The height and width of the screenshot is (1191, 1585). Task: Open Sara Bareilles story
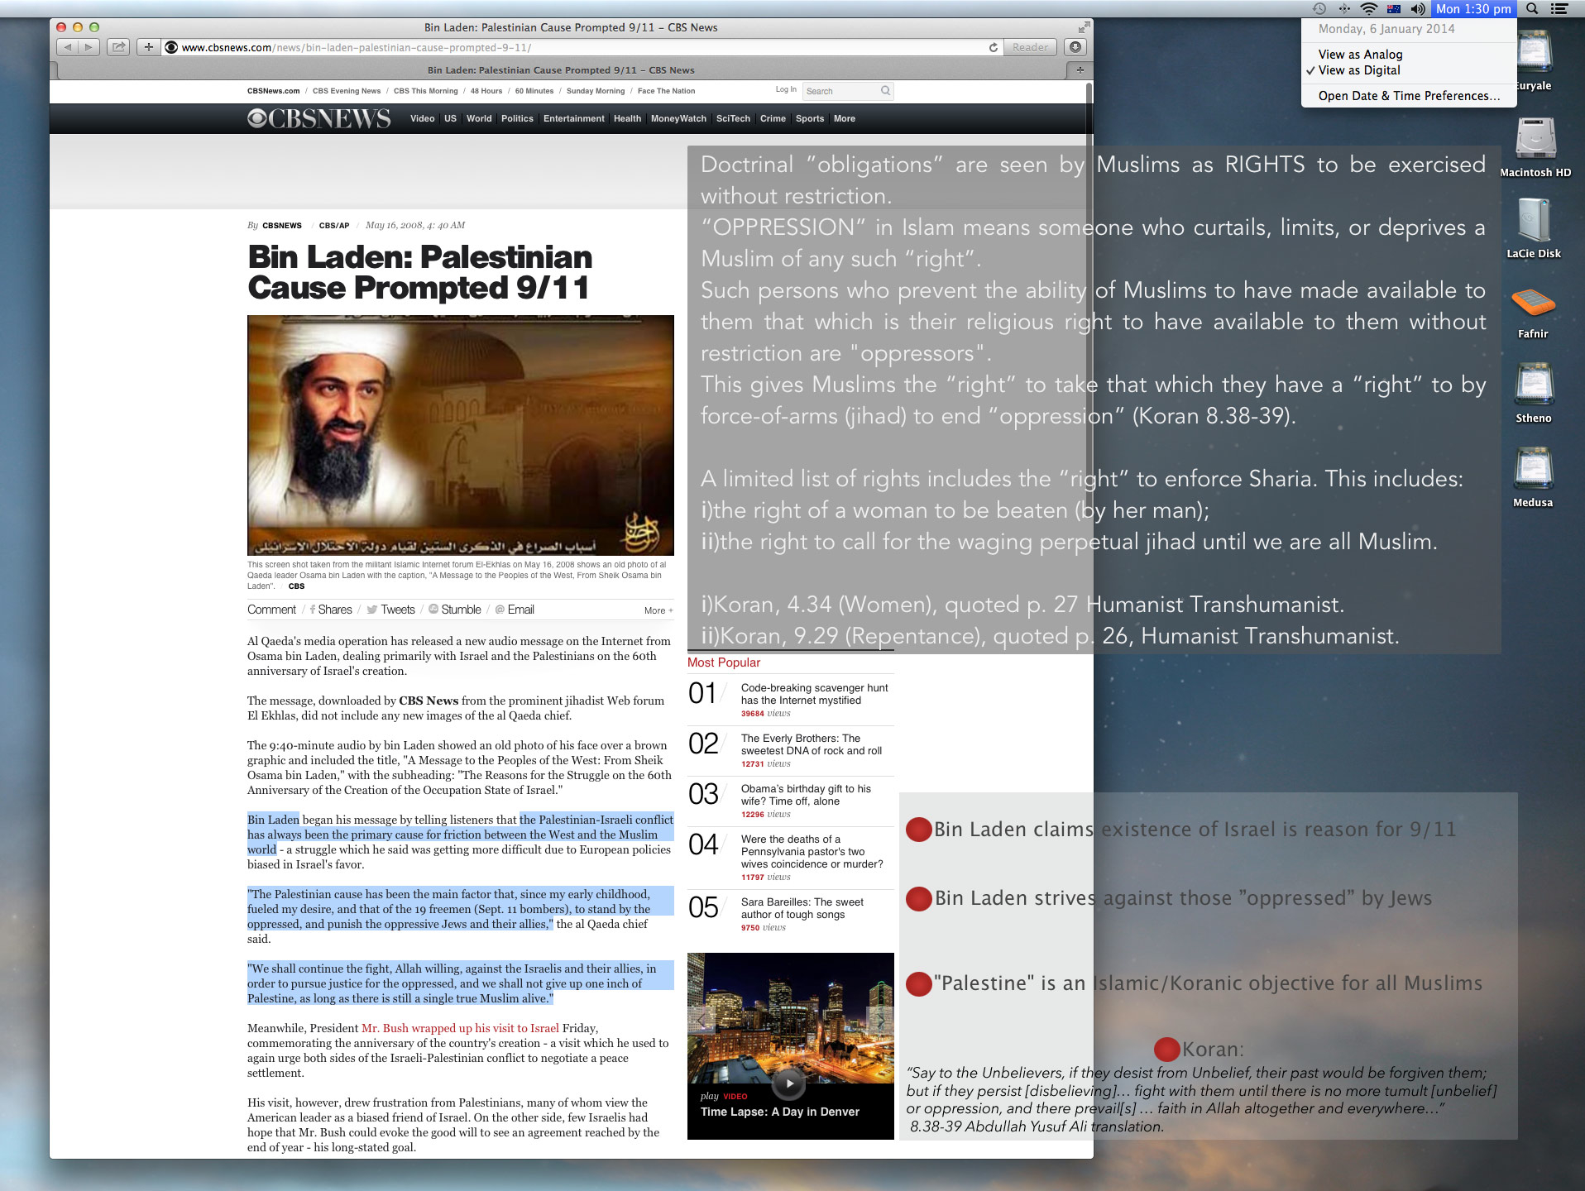point(802,908)
